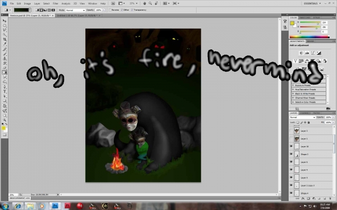The image size is (337, 210).
Task: Click foreground yellow swatch in Color panel
Action: [x=292, y=23]
